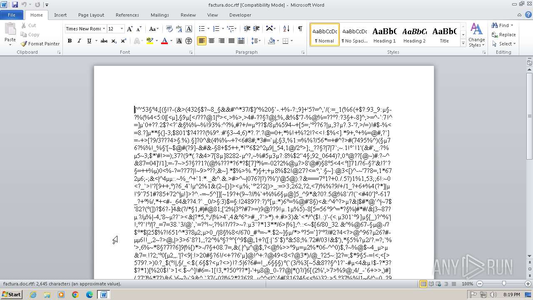Click the Copy button
This screenshot has width=533, height=300.
30,35
